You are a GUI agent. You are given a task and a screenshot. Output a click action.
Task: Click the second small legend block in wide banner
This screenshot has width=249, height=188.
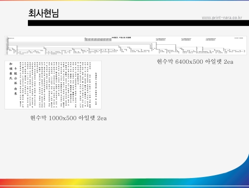tap(186, 39)
